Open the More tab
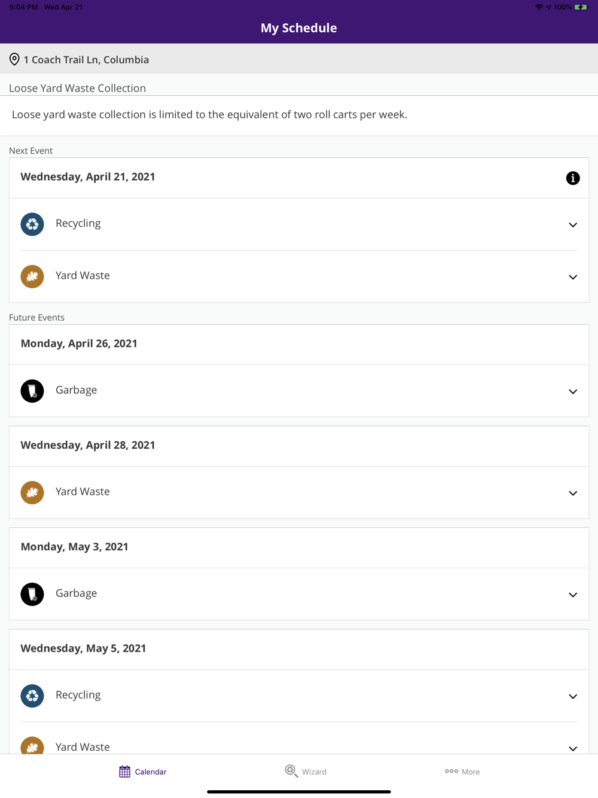Screen dimensions: 598x798 (462, 772)
